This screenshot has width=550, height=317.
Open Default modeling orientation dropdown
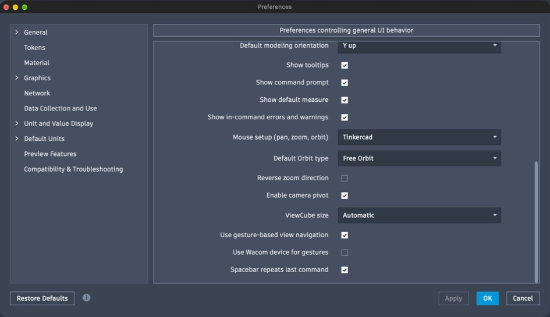pyautogui.click(x=419, y=47)
